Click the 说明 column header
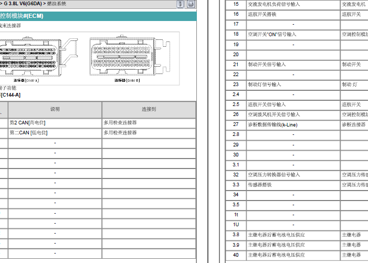This screenshot has width=368, height=263. point(55,109)
